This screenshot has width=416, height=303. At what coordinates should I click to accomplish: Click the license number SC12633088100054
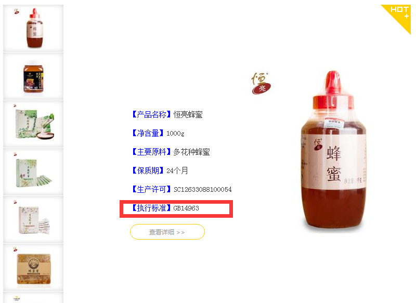(203, 190)
